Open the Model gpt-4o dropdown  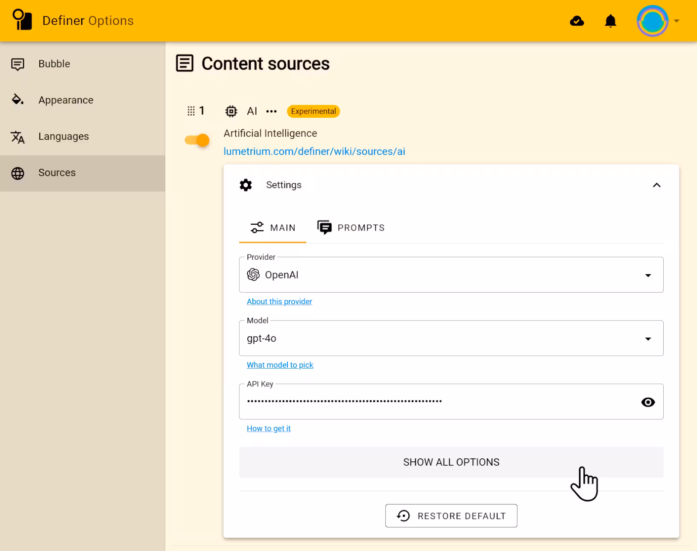(x=451, y=338)
